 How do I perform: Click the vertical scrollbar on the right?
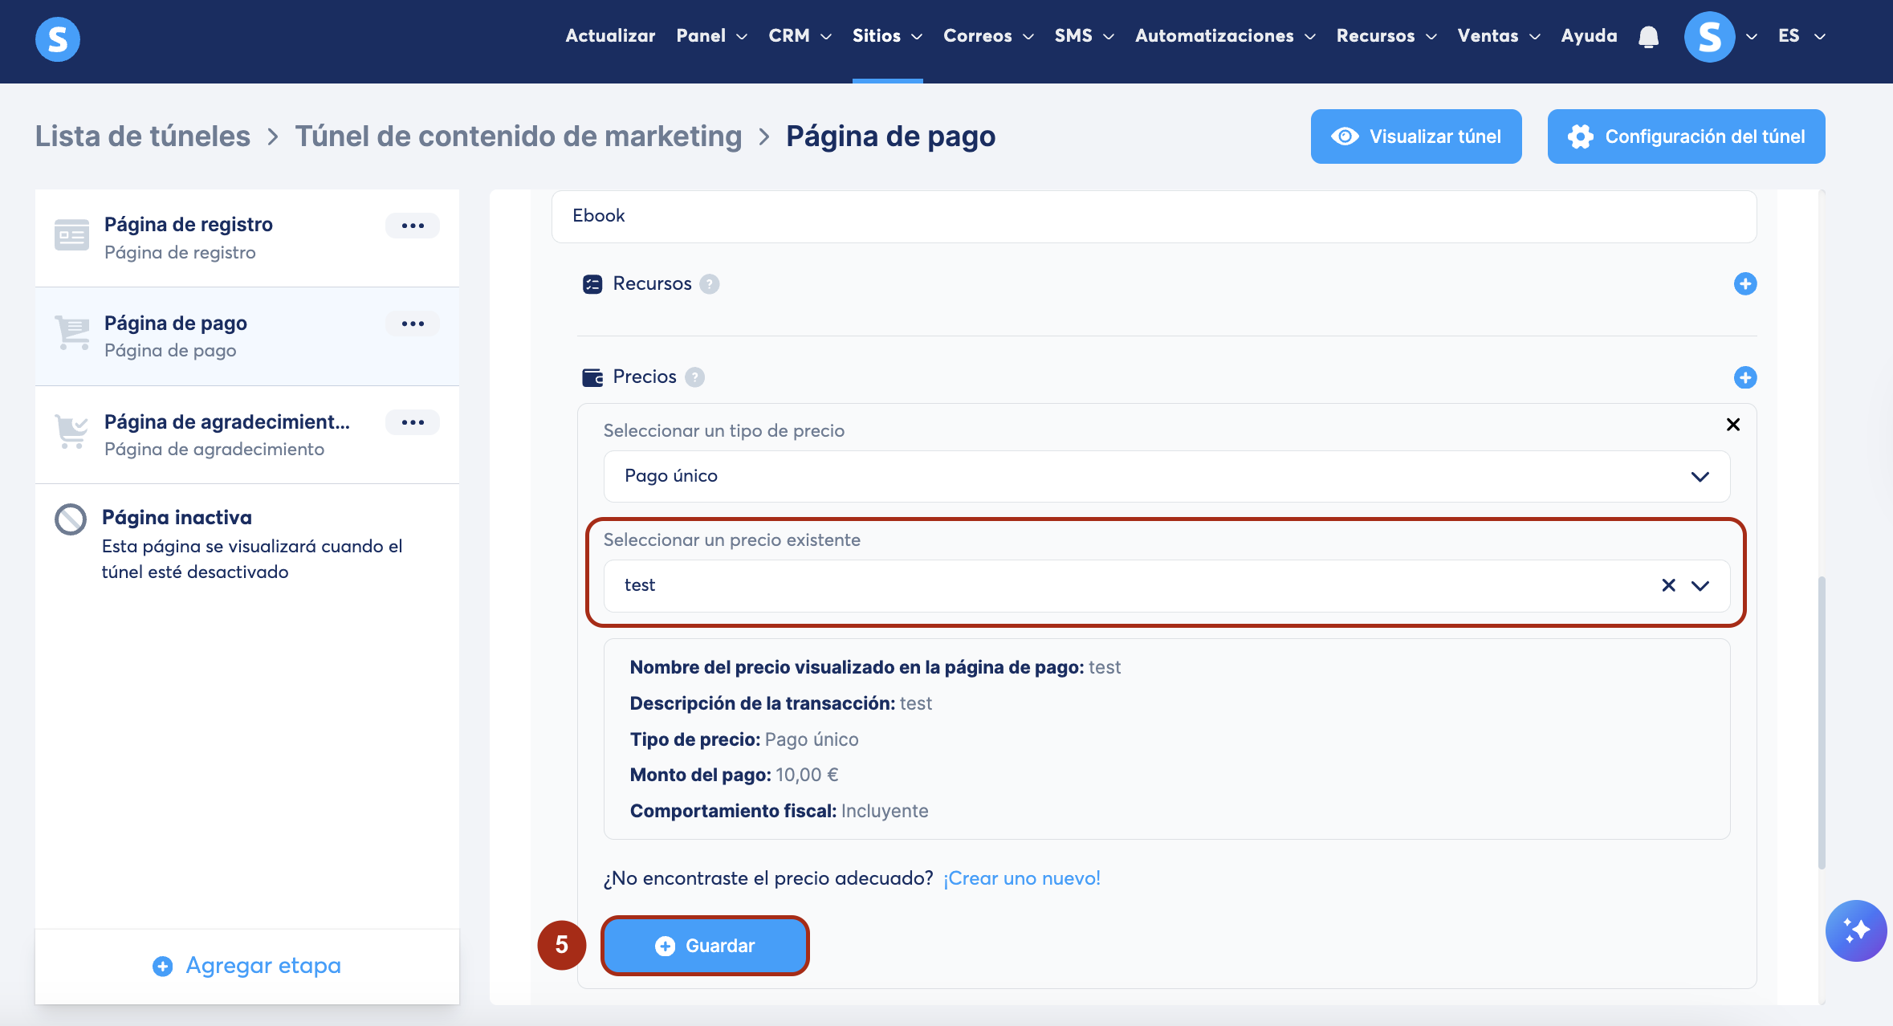[x=1822, y=723]
